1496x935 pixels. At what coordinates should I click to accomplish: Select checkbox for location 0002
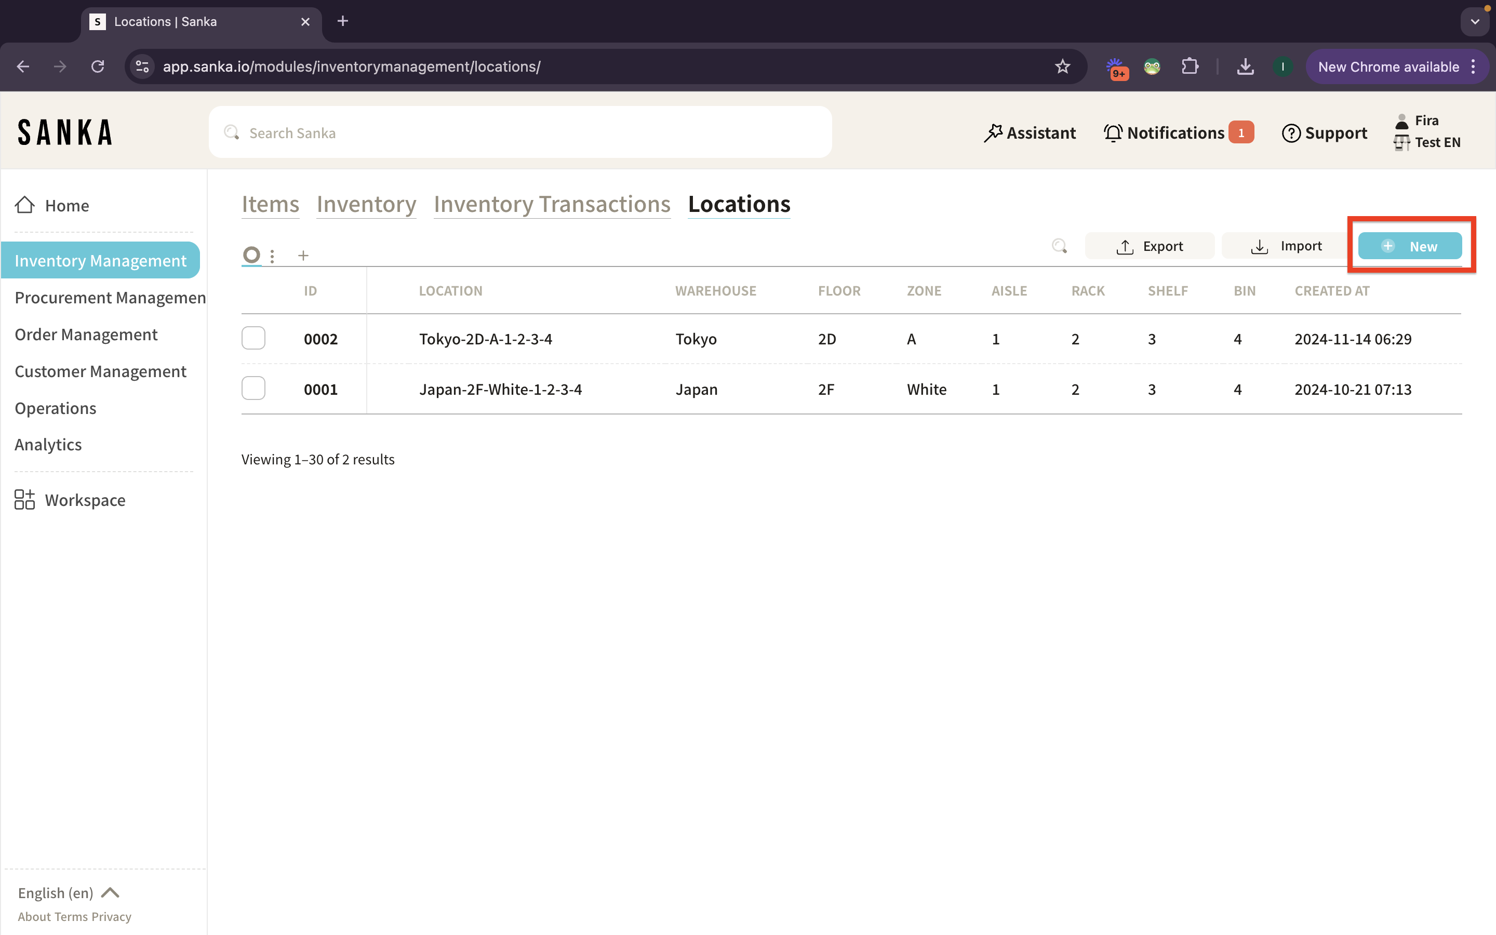point(253,338)
